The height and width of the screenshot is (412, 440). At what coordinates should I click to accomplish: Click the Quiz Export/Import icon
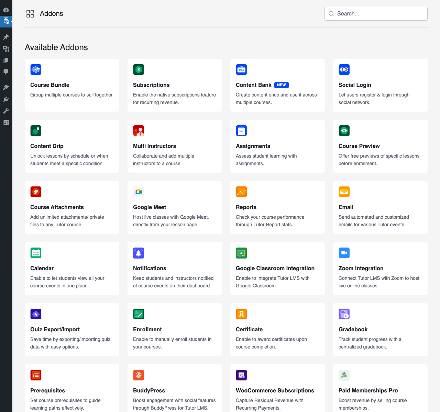pos(36,314)
